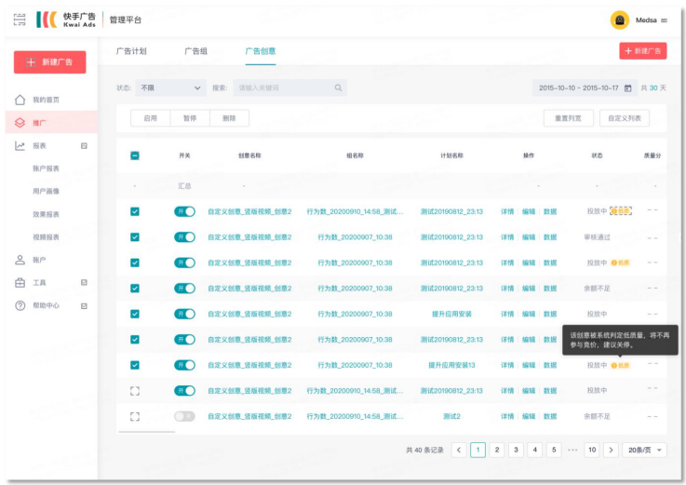
Task: Open 用户画像 in the sidebar
Action: (46, 191)
